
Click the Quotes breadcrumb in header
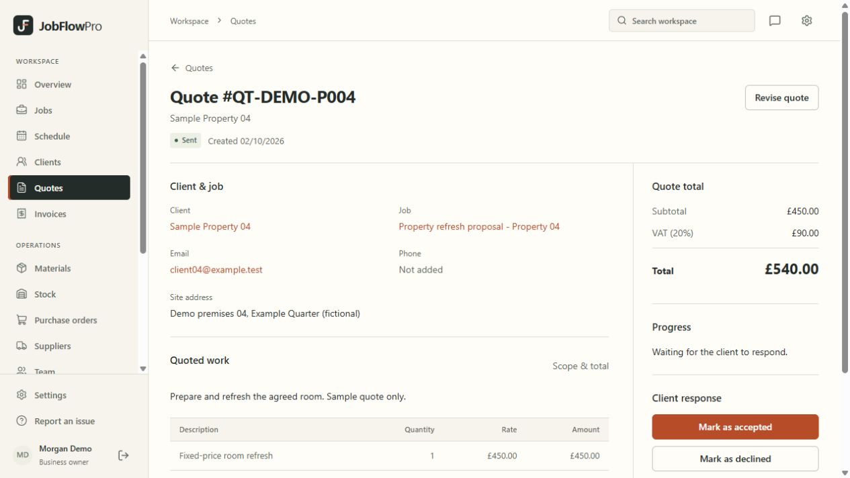point(243,21)
